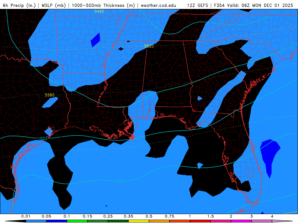This screenshot has width=298, height=223.
Task: Click the 0.35 legend value
Action: [129, 216]
